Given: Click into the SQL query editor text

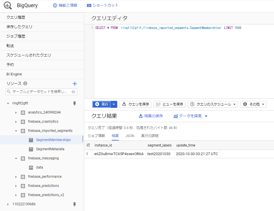Looking at the screenshot, I should tap(168, 28).
